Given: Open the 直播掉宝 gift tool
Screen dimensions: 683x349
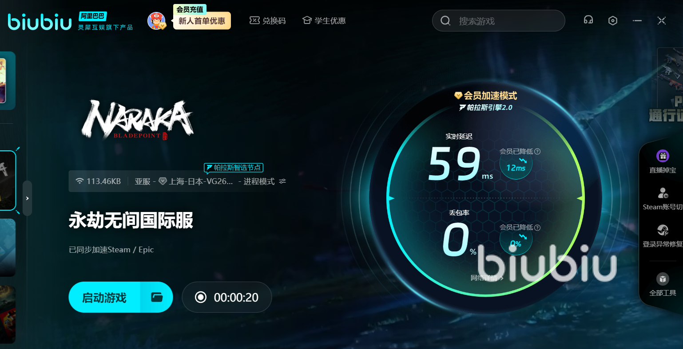Looking at the screenshot, I should [663, 161].
